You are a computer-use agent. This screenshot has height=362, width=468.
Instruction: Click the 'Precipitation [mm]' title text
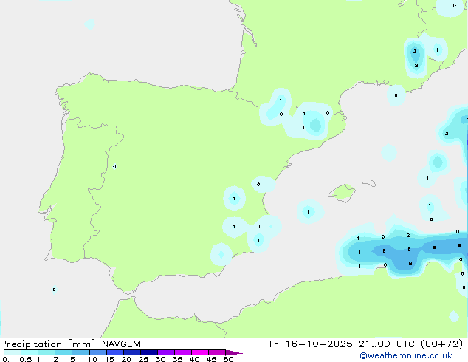(x=48, y=344)
